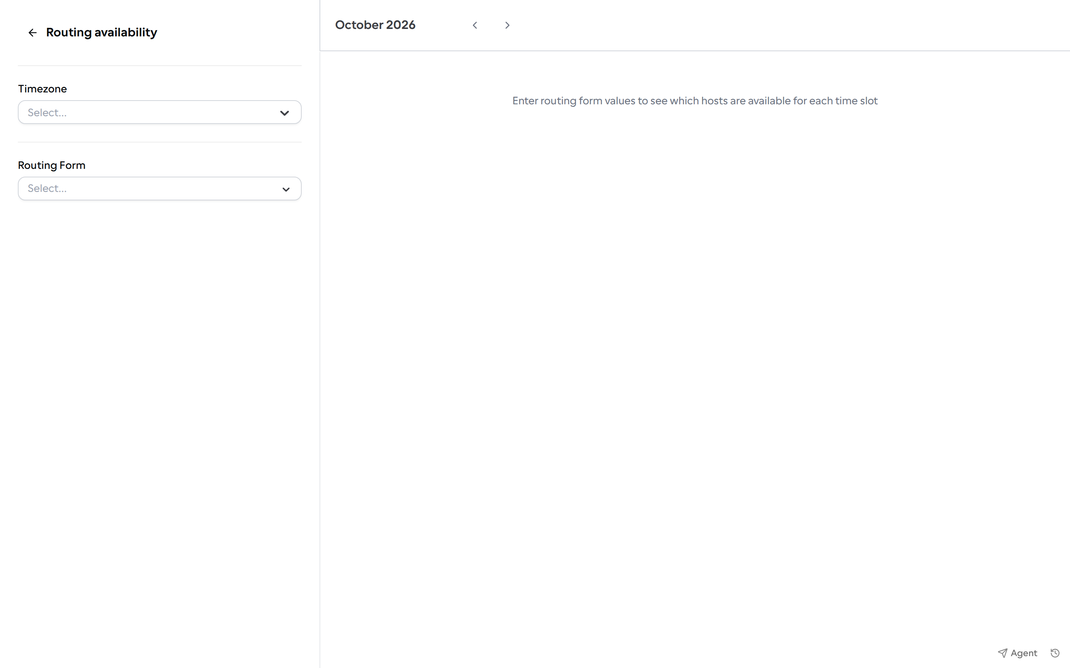Click the October 2026 month heading
Screen dimensions: 1070x668
[x=375, y=25]
